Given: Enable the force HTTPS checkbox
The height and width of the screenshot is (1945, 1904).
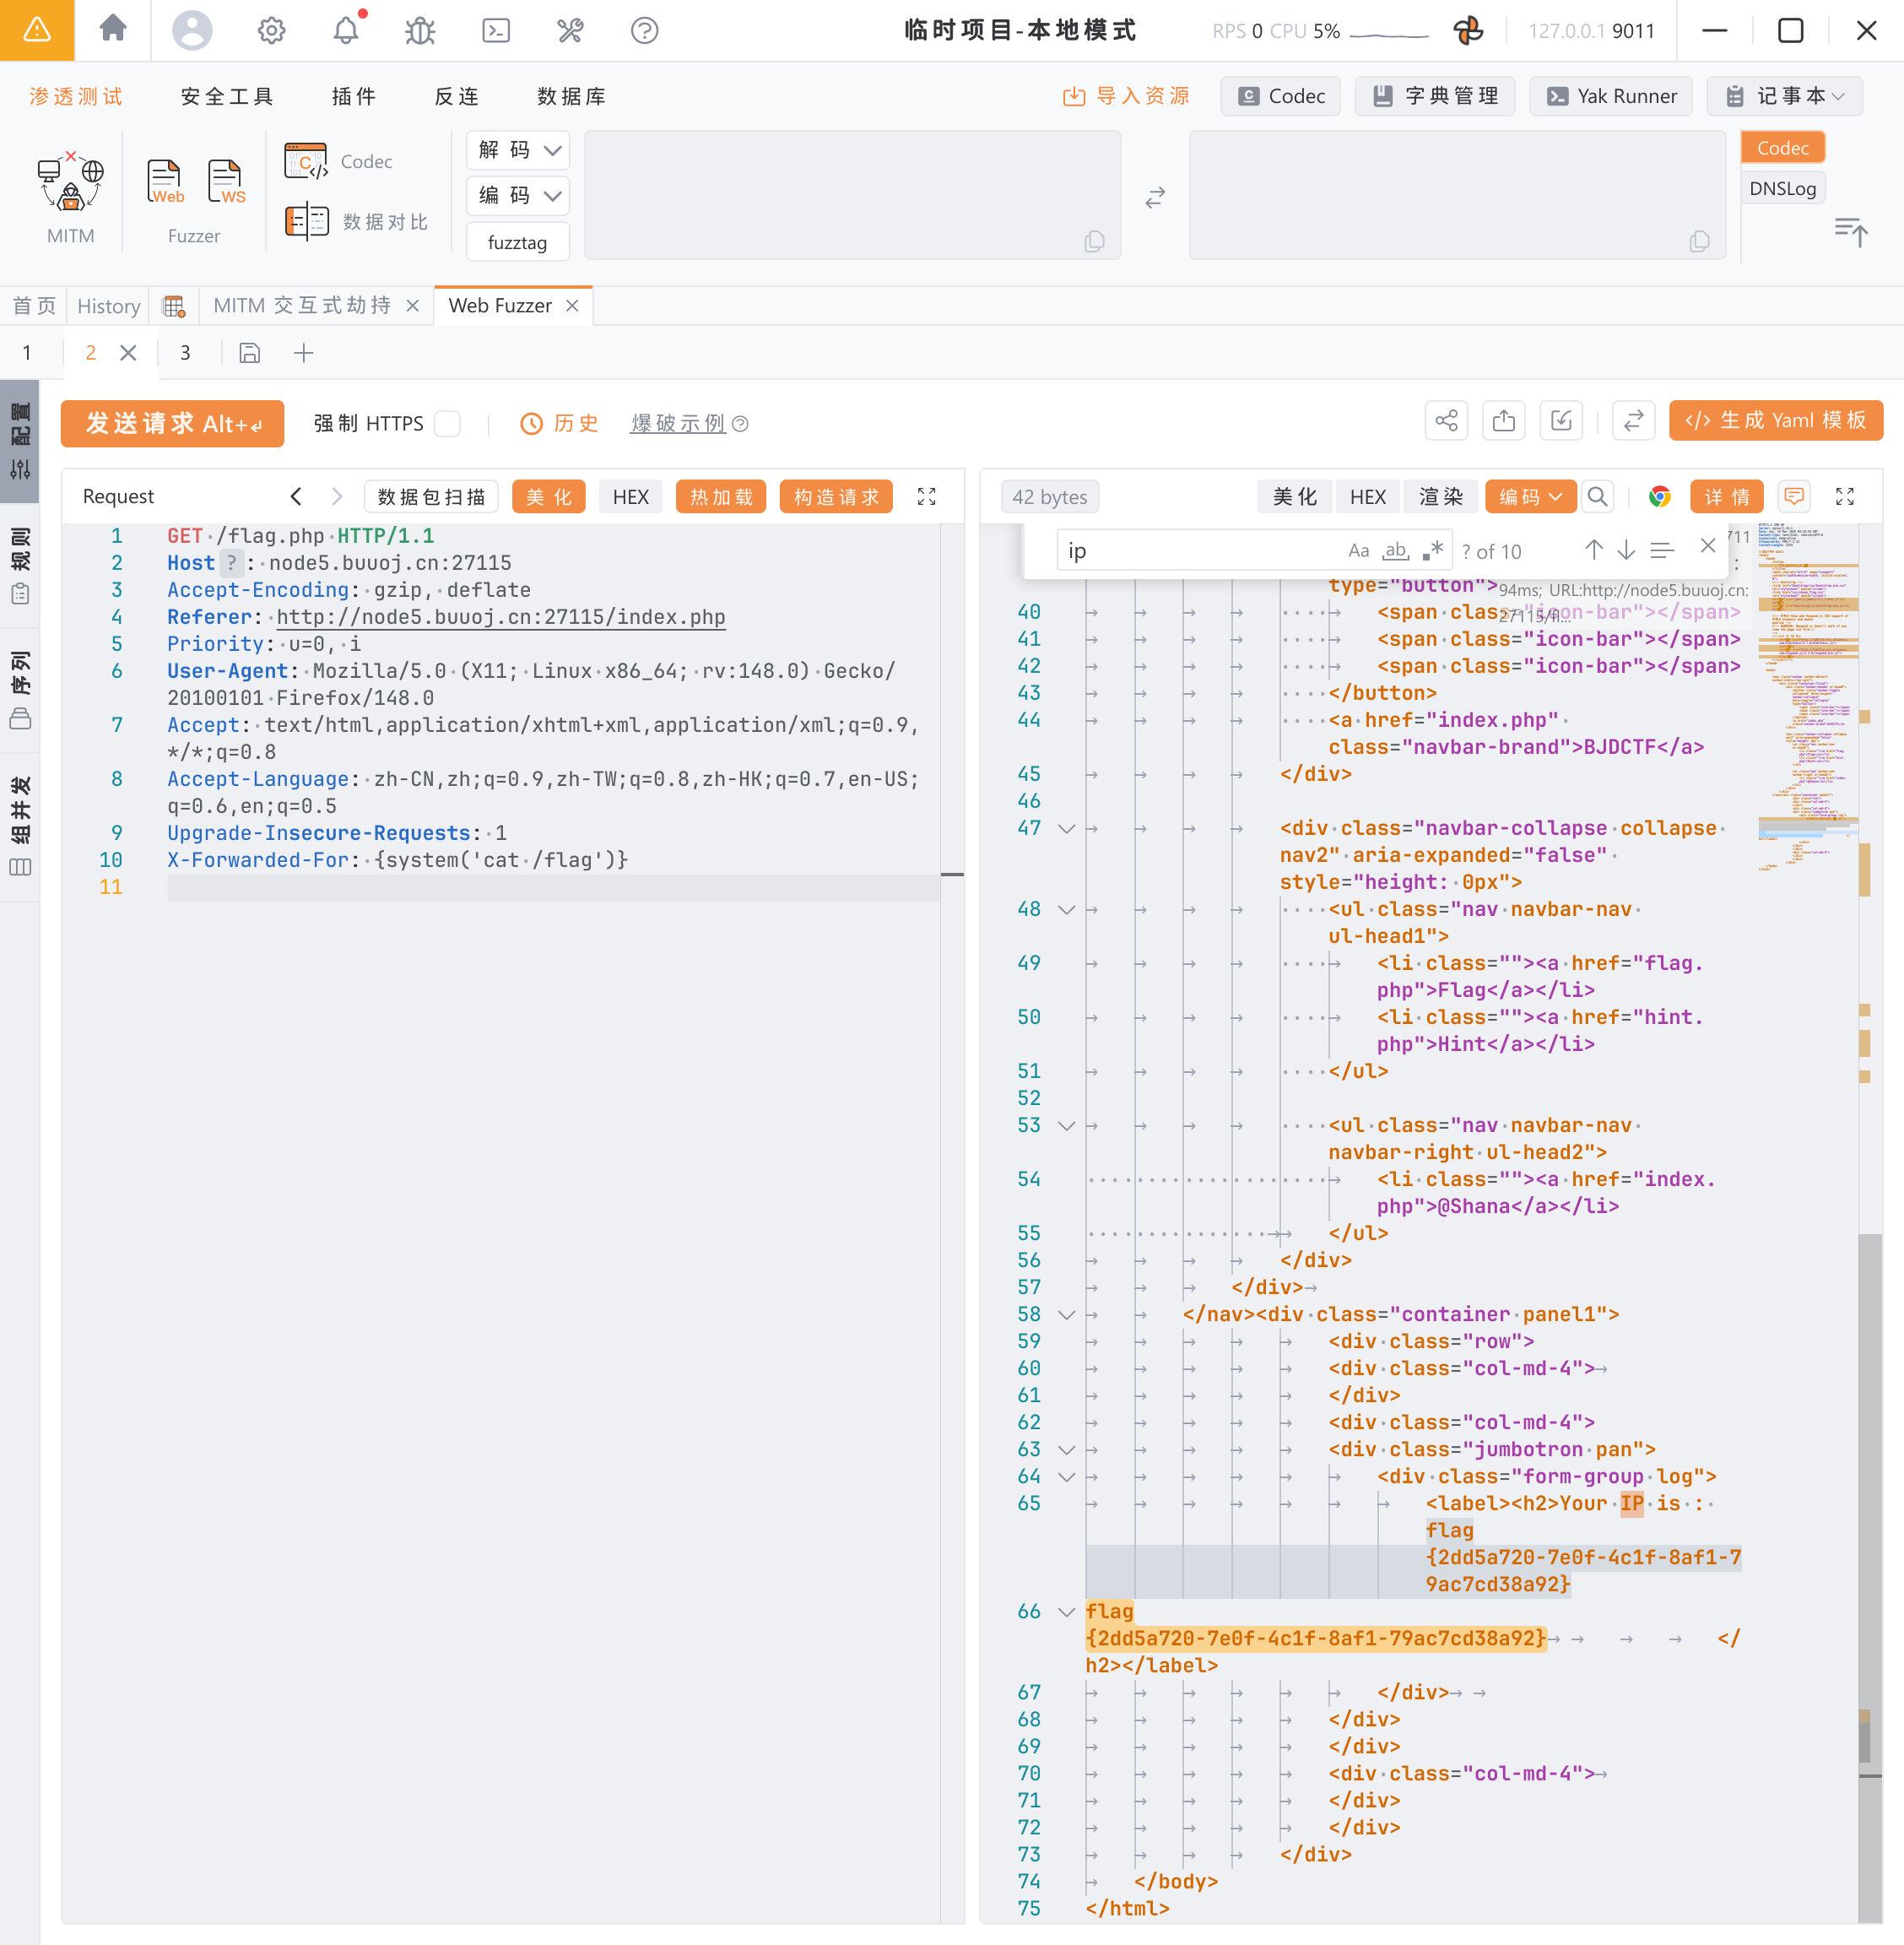Looking at the screenshot, I should pos(448,423).
